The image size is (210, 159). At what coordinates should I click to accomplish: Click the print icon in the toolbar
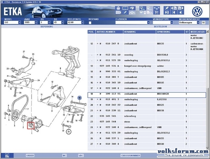118,8
